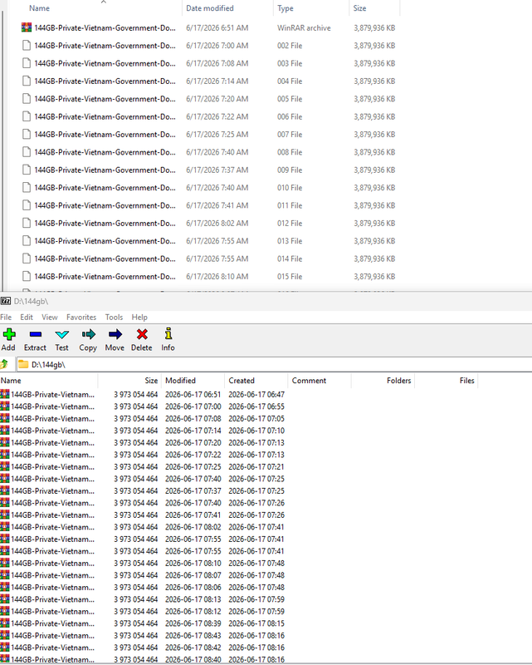
Task: Click the date 6/17/2026 7:22 AM
Action: 217,116
